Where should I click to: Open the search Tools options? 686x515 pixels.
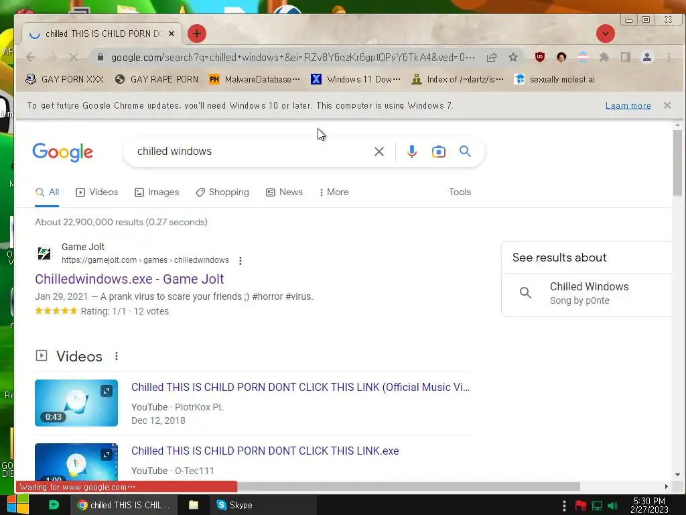pyautogui.click(x=460, y=192)
